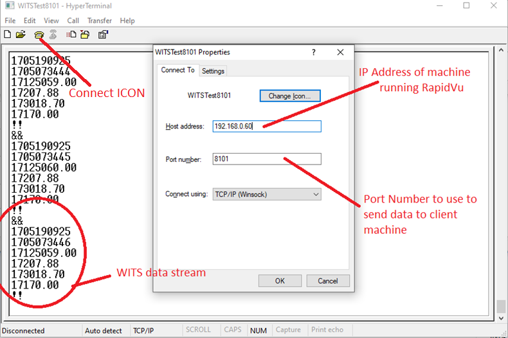Viewport: 508px width, 338px height.
Task: Maximize the HyperTerminal window
Action: coord(467,6)
